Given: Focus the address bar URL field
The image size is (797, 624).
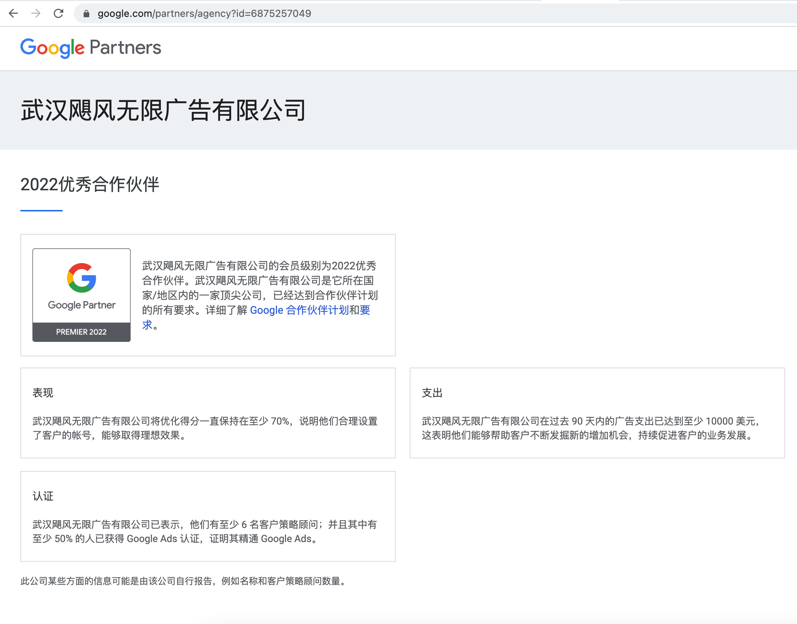Looking at the screenshot, I should [x=435, y=13].
